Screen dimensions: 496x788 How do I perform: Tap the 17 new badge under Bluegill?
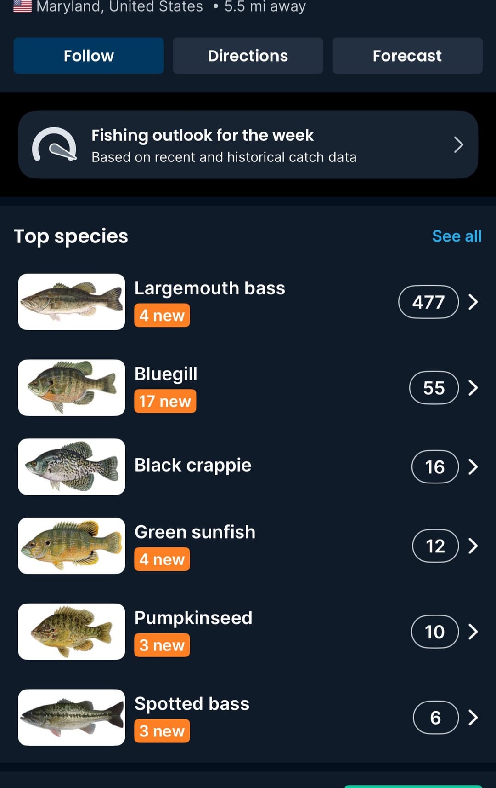tap(165, 401)
